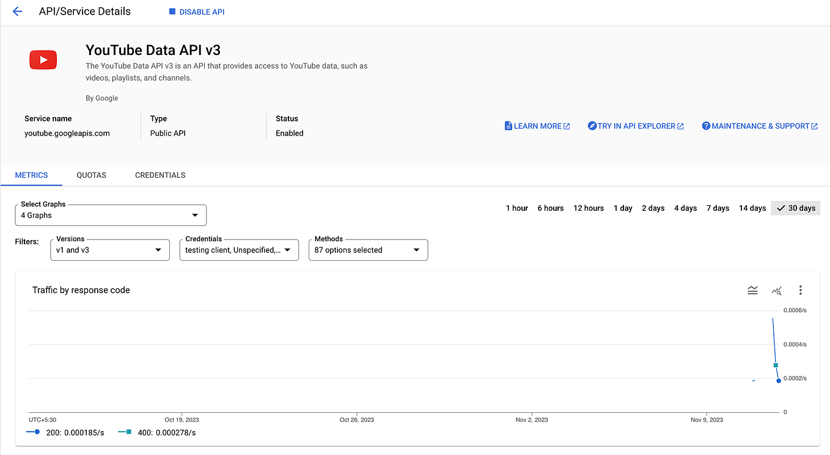Click the back arrow to leave API details
830x455 pixels.
[x=17, y=11]
